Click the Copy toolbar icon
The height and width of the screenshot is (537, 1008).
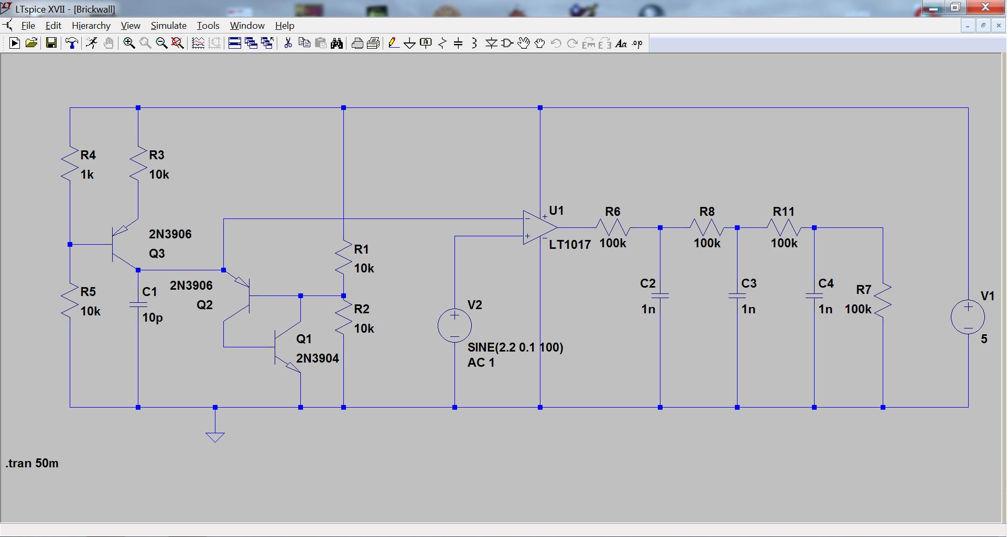[x=304, y=43]
